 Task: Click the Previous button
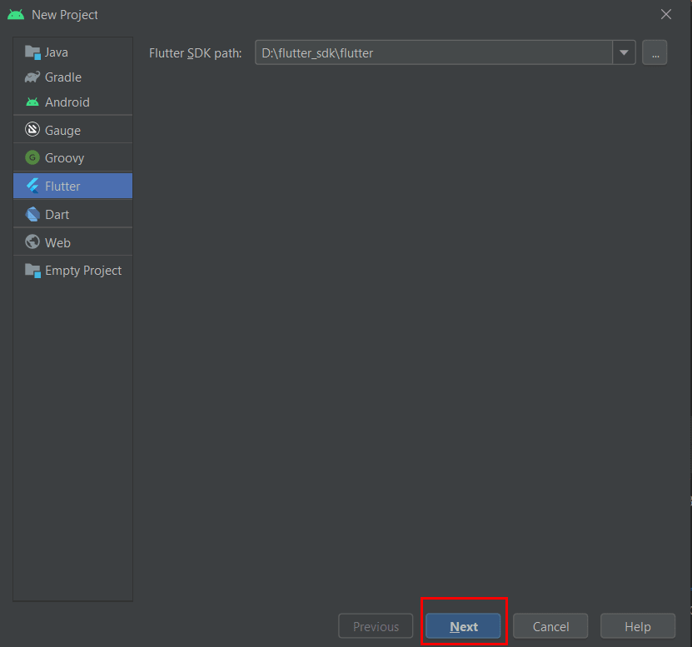376,626
